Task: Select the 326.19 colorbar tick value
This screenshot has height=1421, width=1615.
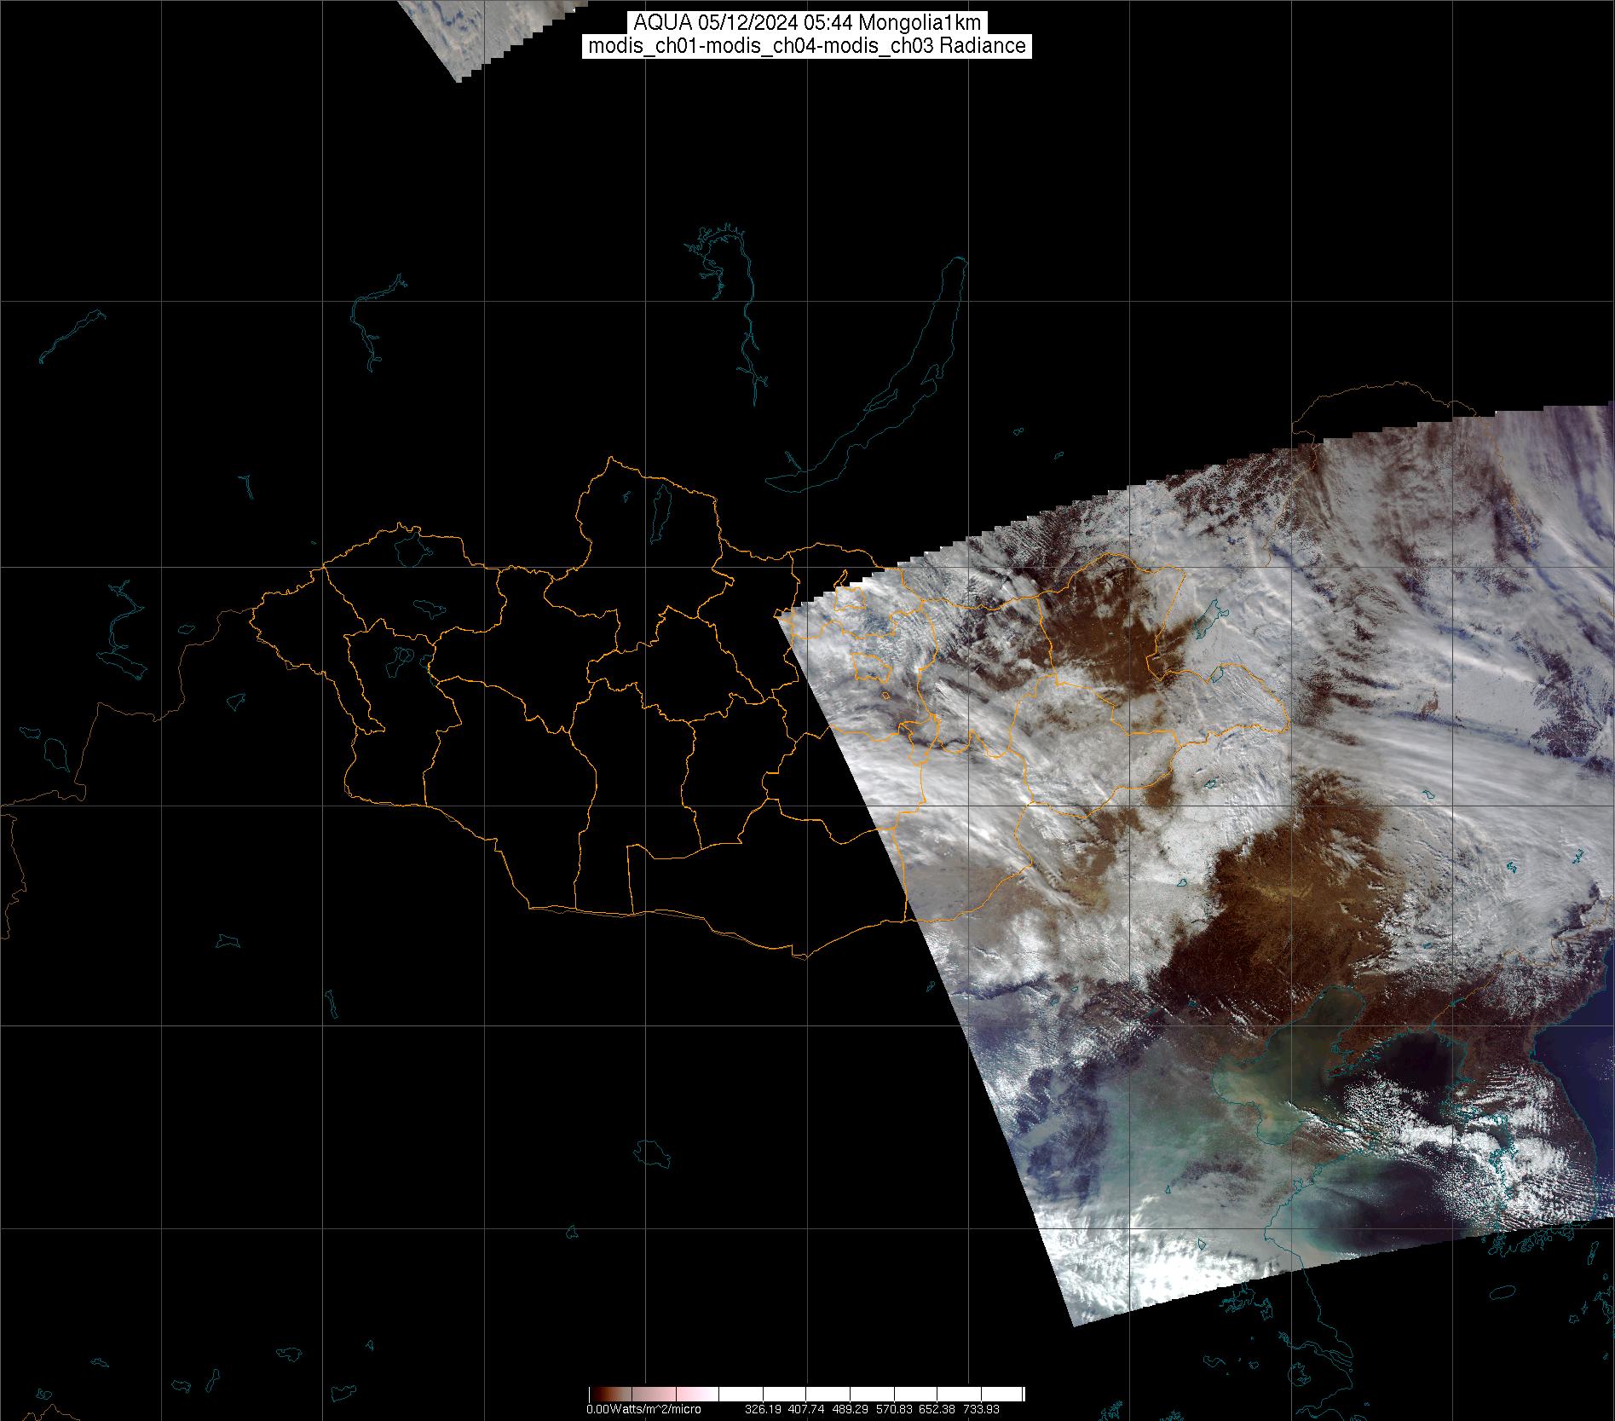Action: 763,1409
